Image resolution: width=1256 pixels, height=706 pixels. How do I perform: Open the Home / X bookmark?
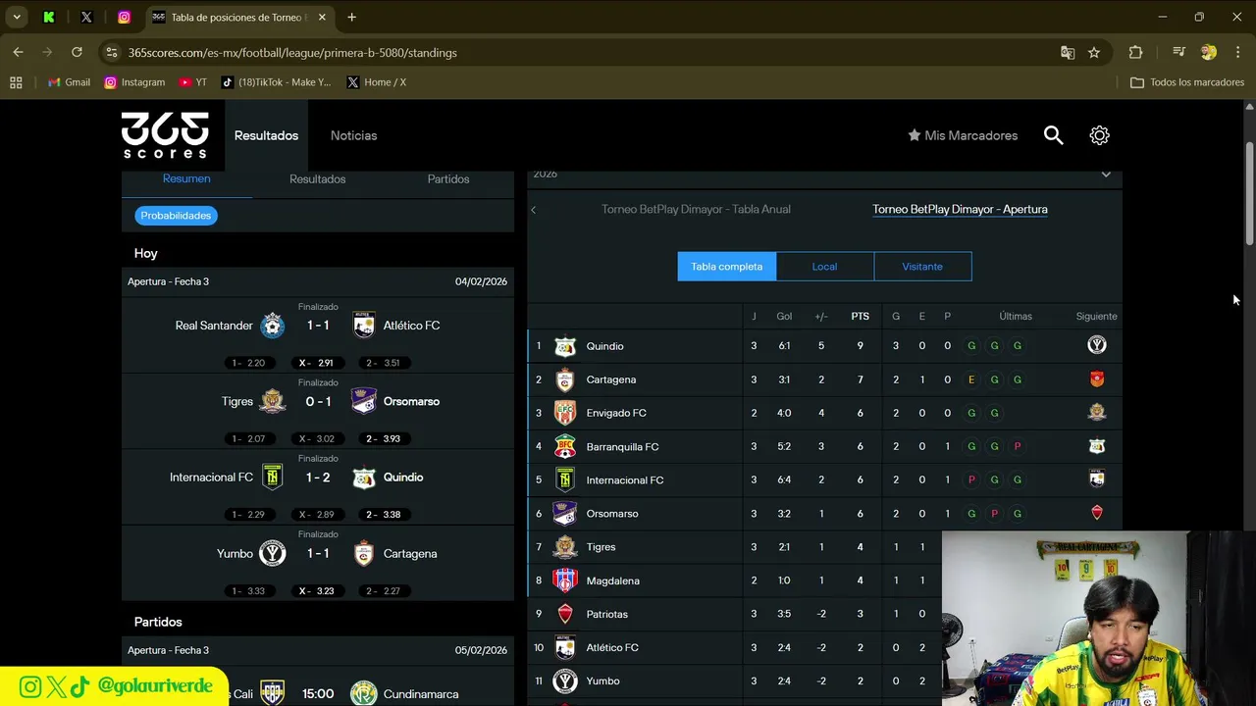377,82
